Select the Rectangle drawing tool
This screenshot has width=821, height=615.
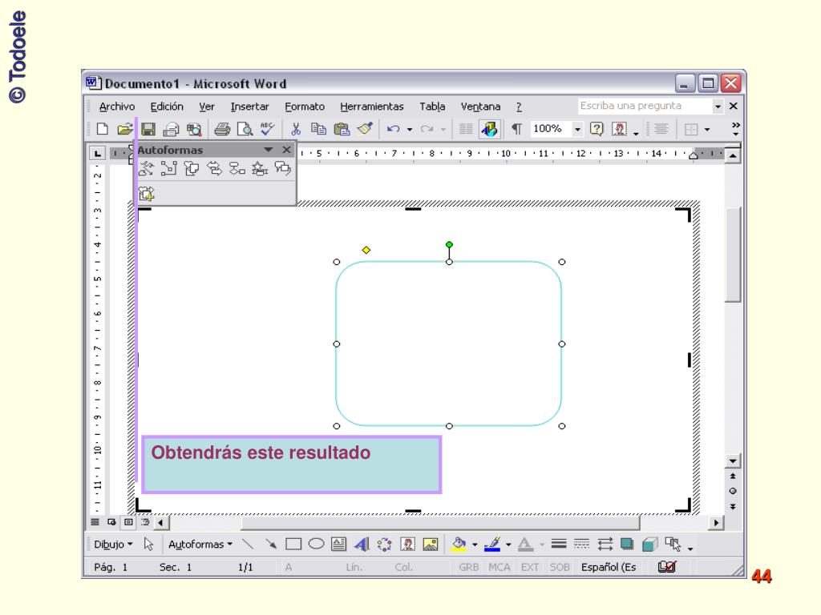pos(293,545)
